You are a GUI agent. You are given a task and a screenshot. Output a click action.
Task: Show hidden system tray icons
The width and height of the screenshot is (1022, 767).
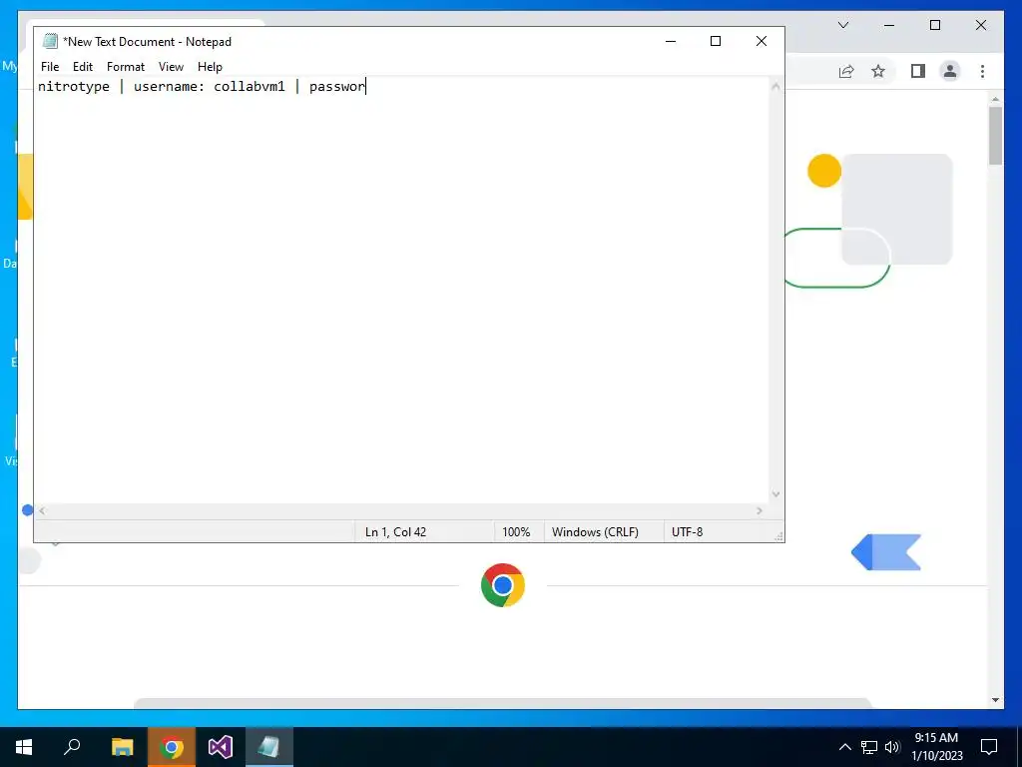click(844, 747)
